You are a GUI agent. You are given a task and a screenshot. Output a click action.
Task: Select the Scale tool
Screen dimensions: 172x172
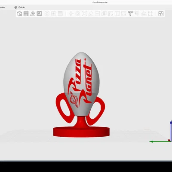[84, 14]
